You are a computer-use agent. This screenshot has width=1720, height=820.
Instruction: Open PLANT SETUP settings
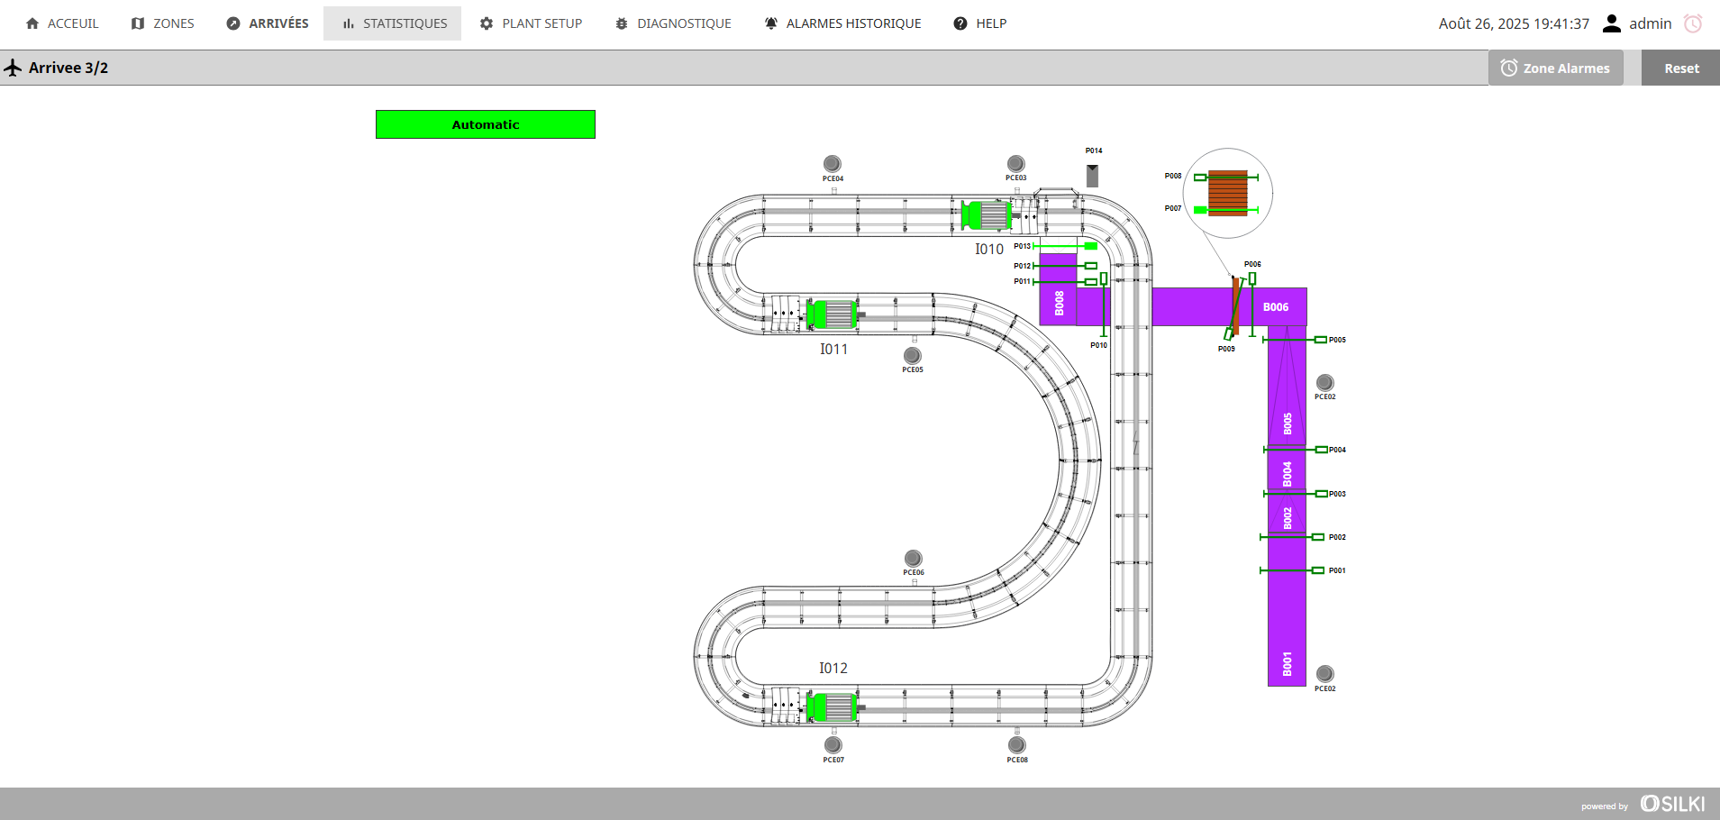(531, 23)
